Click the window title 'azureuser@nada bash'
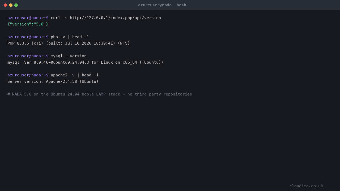 click(162, 5)
